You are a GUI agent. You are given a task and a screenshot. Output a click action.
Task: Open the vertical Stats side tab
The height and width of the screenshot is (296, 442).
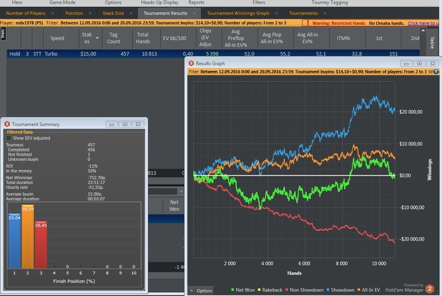pyautogui.click(x=3, y=34)
